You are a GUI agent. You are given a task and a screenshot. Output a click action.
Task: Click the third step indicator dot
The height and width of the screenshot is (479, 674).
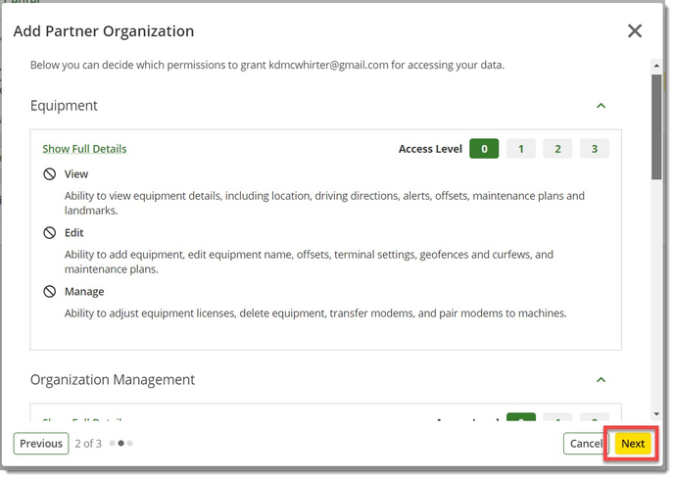pos(130,444)
